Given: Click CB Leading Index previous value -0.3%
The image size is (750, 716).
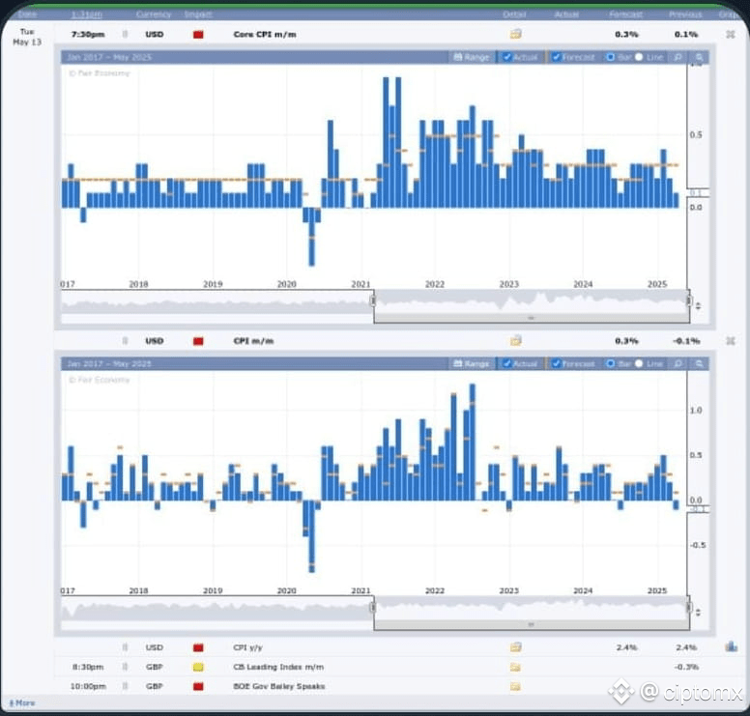Looking at the screenshot, I should tap(686, 667).
